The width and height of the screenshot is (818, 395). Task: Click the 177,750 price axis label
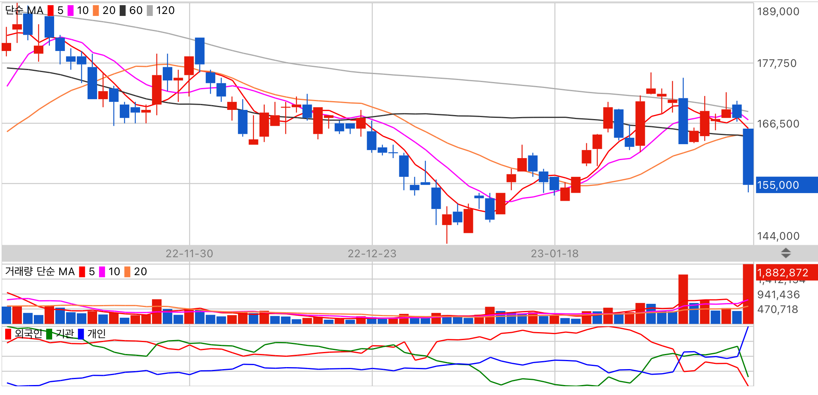tap(777, 63)
